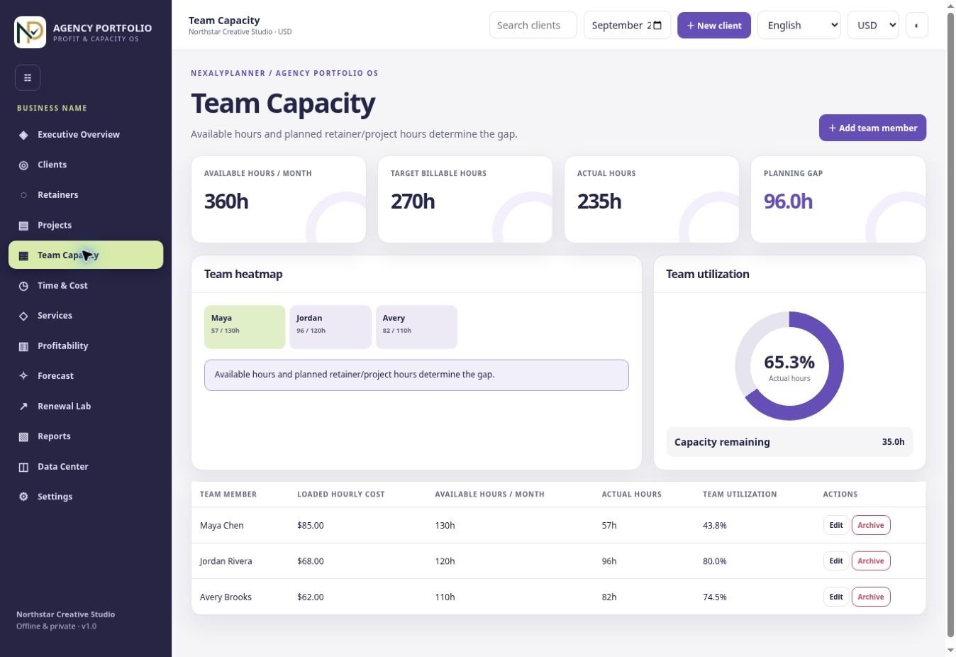Click the Projects list icon
This screenshot has height=657, width=956.
23,225
